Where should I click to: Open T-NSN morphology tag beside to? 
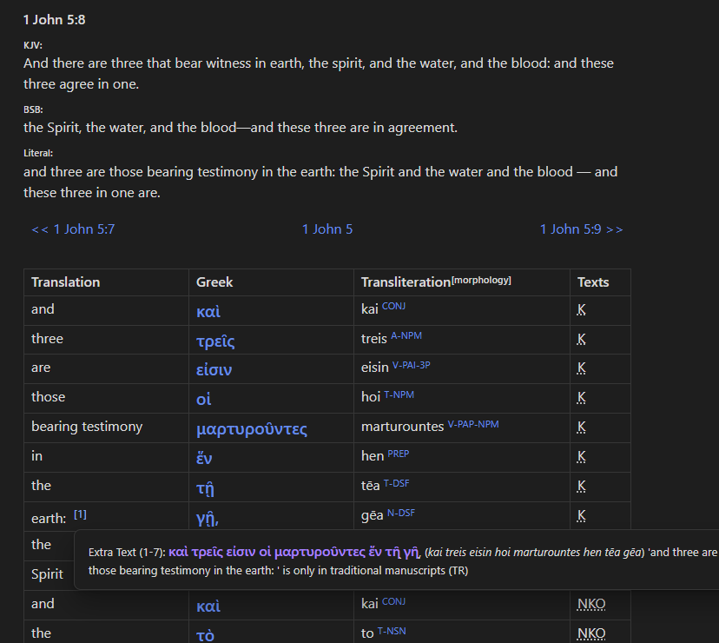click(x=392, y=631)
